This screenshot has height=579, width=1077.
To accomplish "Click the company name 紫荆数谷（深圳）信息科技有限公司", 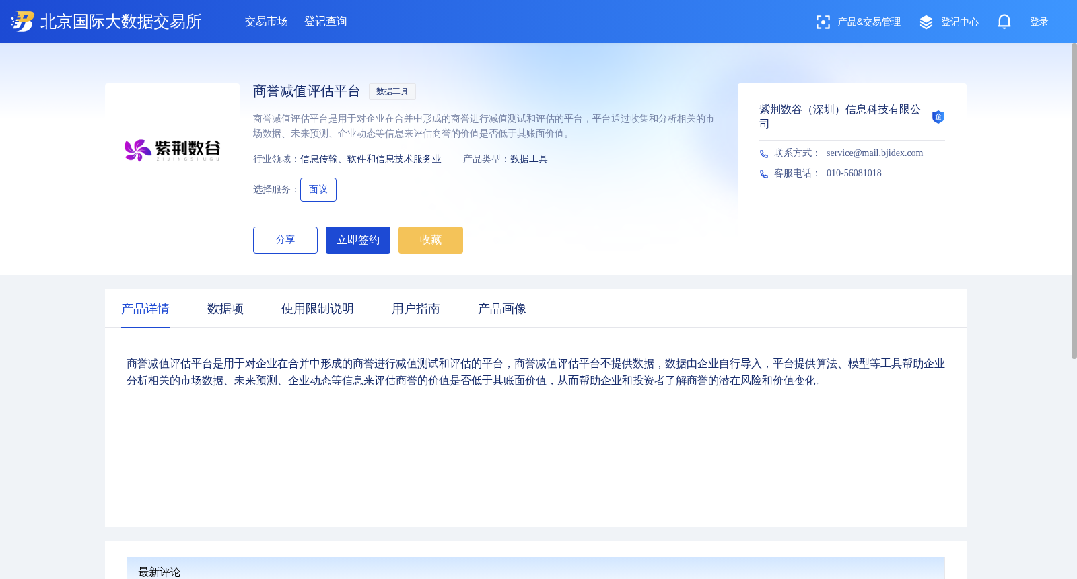I will point(840,116).
